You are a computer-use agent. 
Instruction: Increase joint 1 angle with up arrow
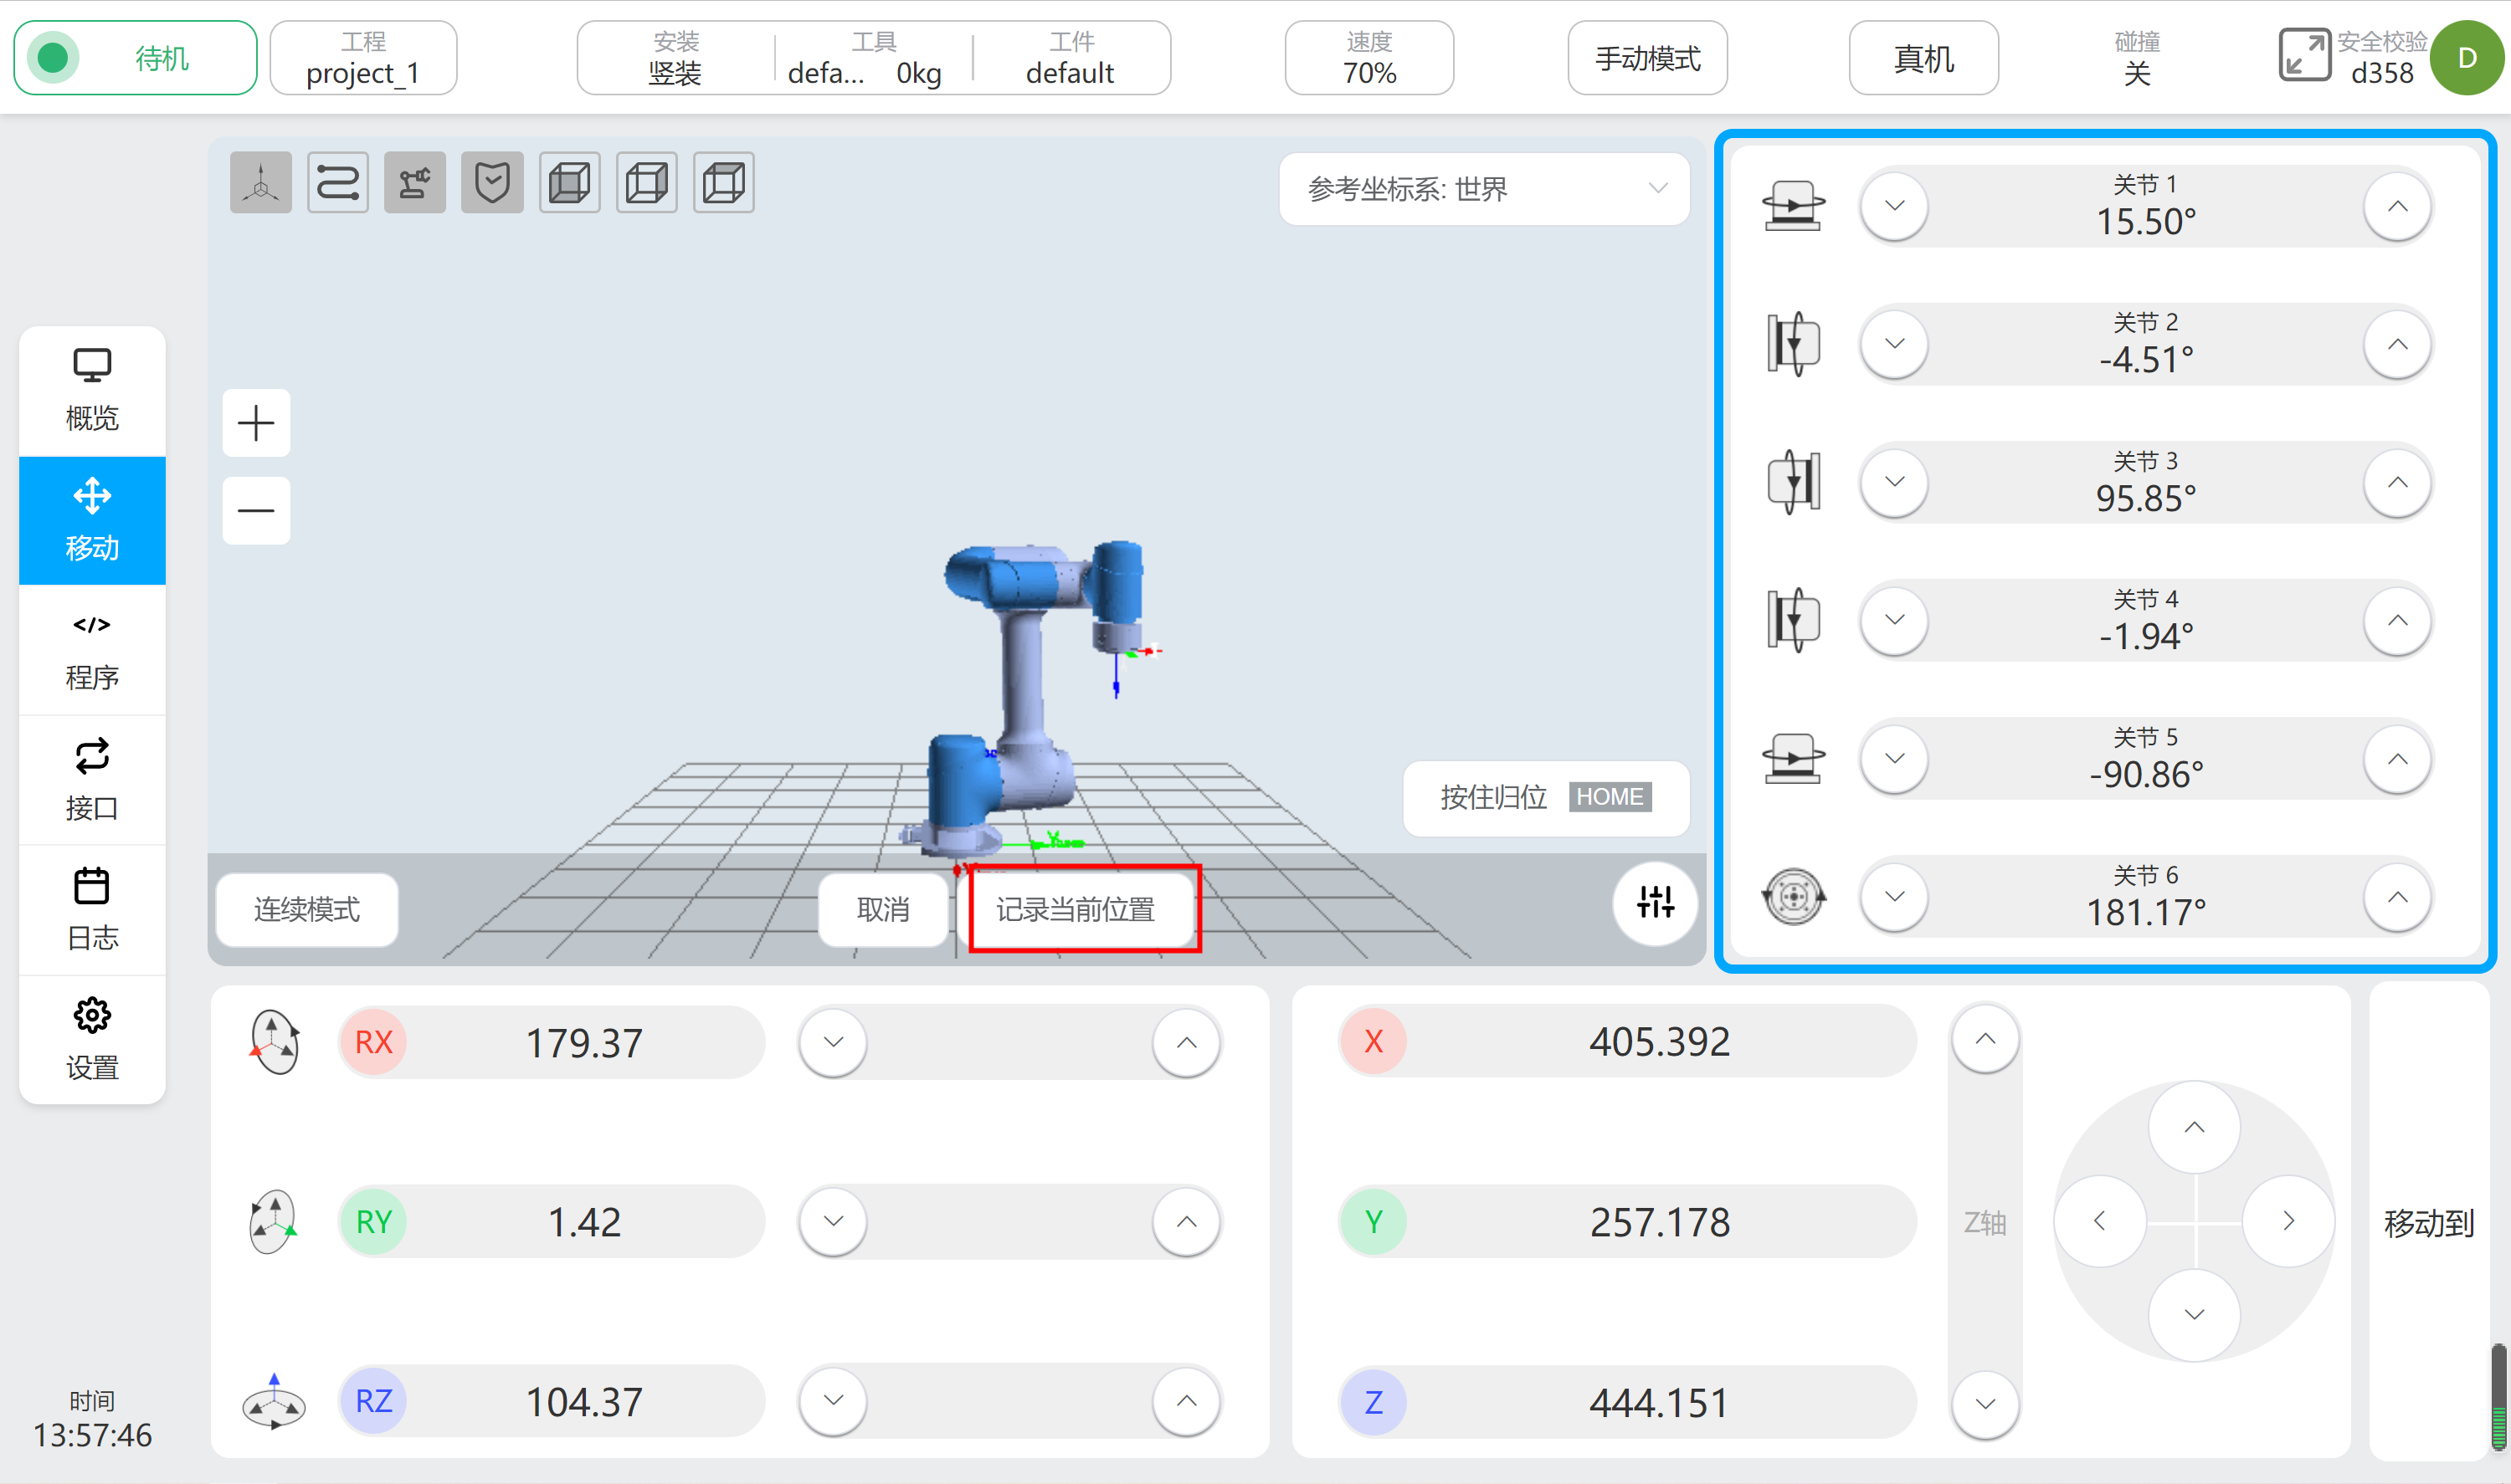(2397, 207)
